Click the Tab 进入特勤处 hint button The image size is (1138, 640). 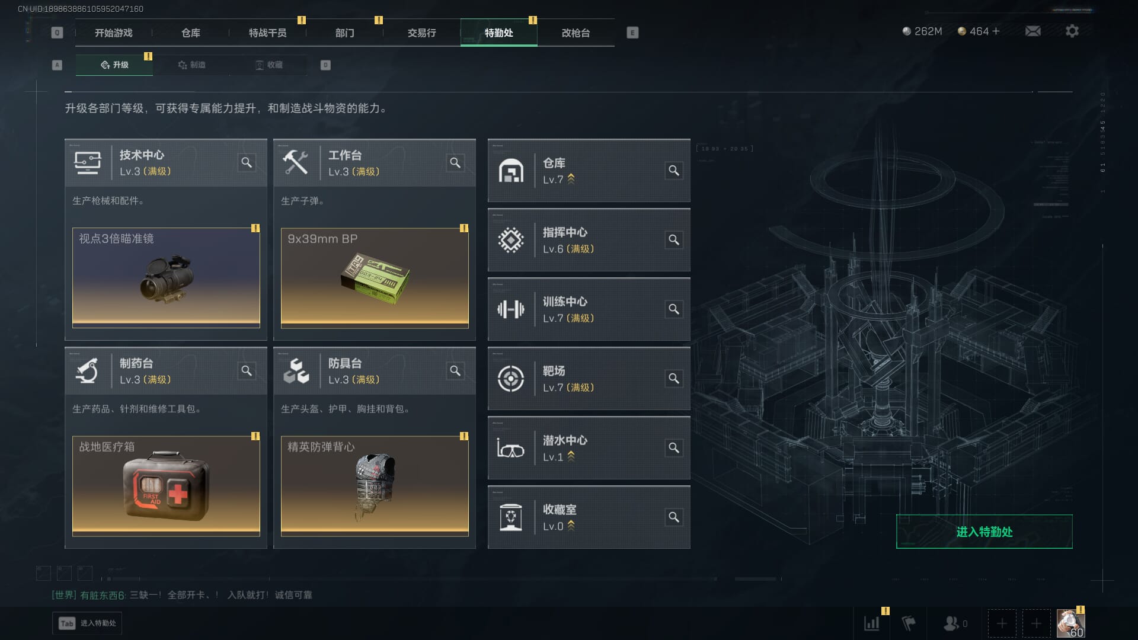pos(88,623)
